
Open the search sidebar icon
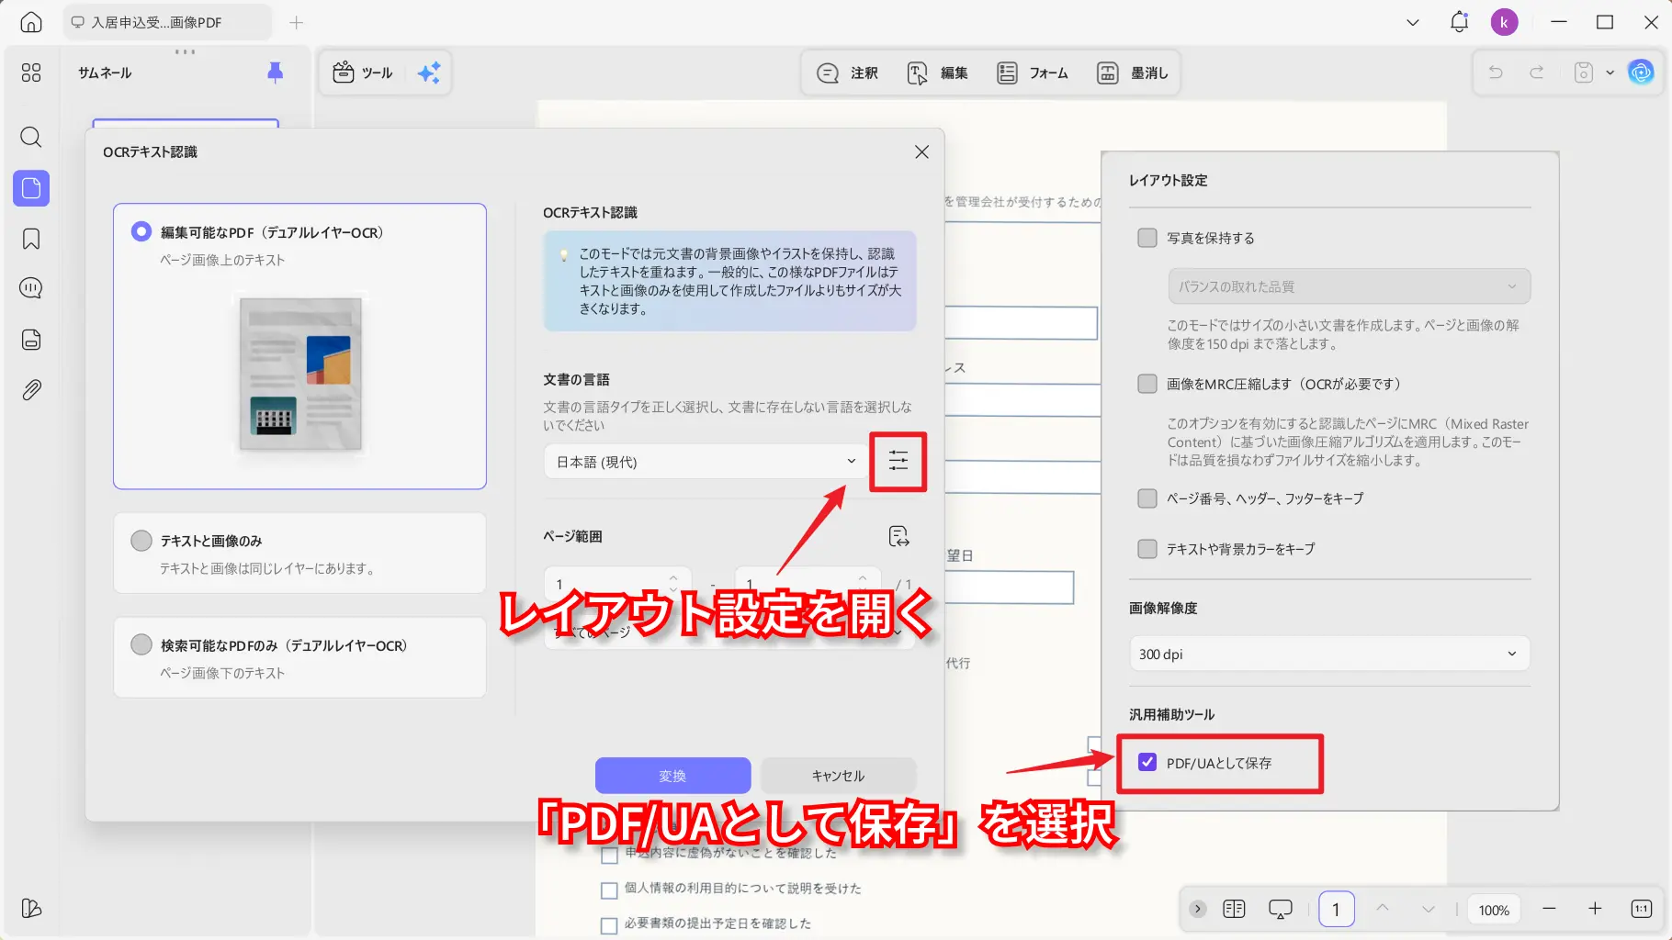tap(31, 138)
